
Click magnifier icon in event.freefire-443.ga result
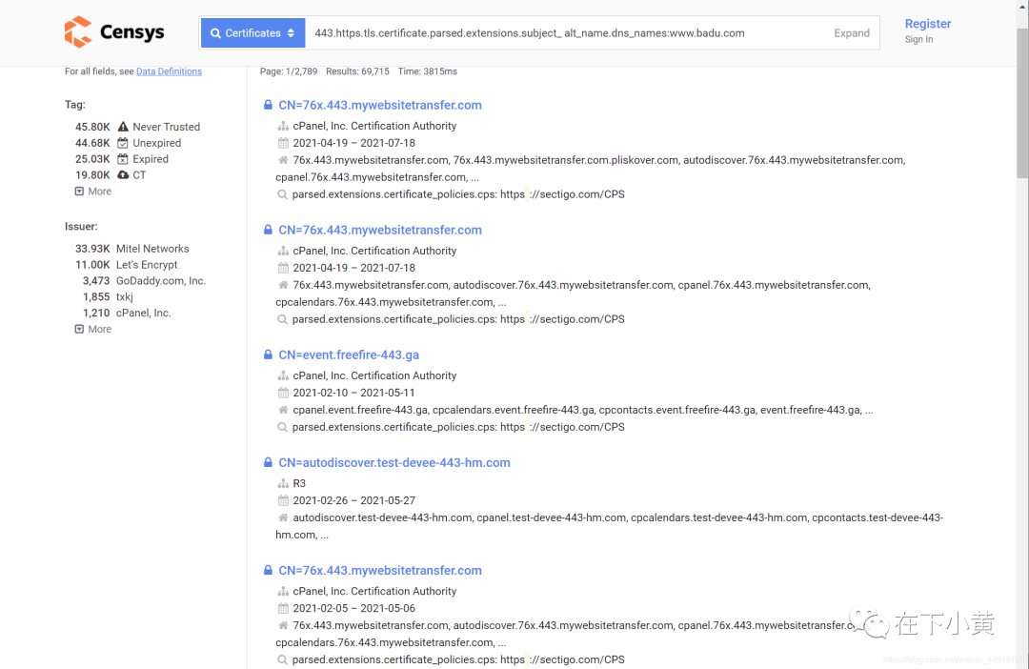(x=282, y=427)
